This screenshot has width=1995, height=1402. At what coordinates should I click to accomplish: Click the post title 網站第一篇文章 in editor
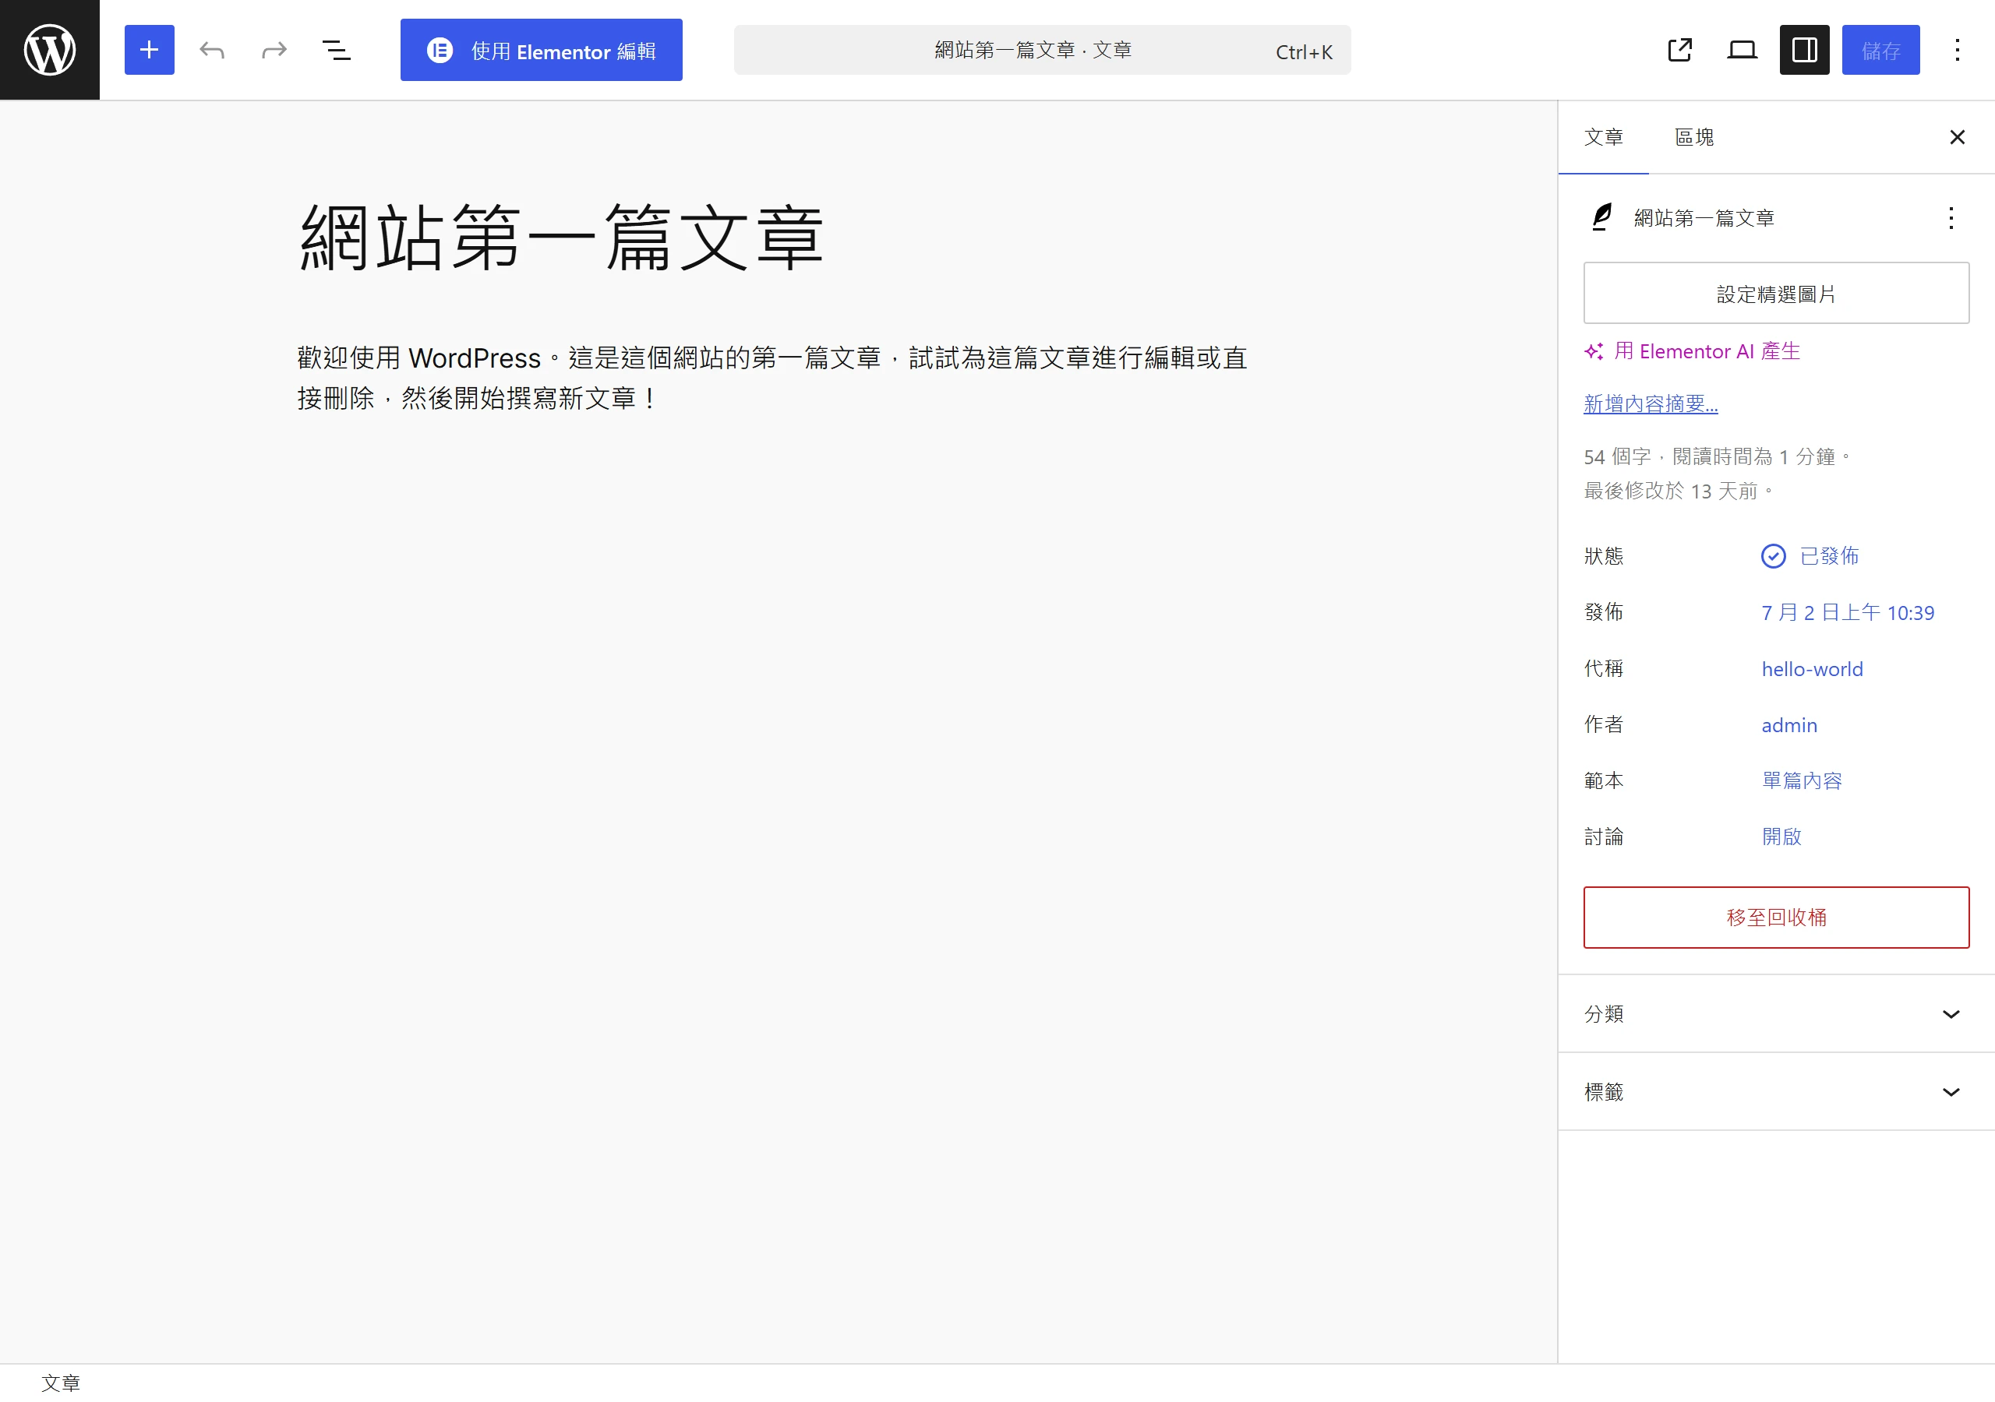click(x=561, y=237)
